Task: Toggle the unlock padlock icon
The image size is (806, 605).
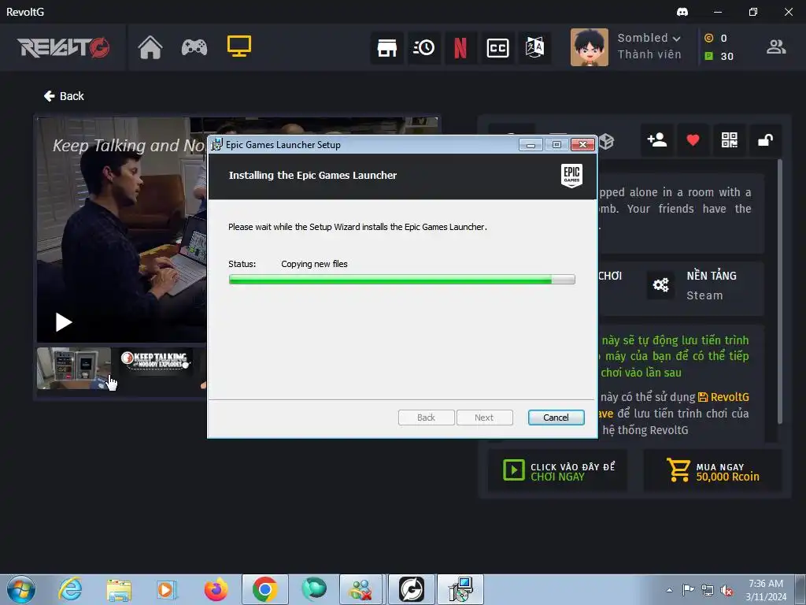Action: point(766,139)
